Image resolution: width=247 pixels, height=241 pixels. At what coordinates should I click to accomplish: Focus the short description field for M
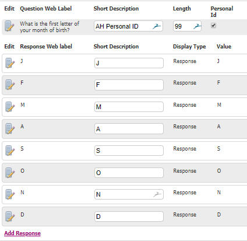click(x=129, y=107)
